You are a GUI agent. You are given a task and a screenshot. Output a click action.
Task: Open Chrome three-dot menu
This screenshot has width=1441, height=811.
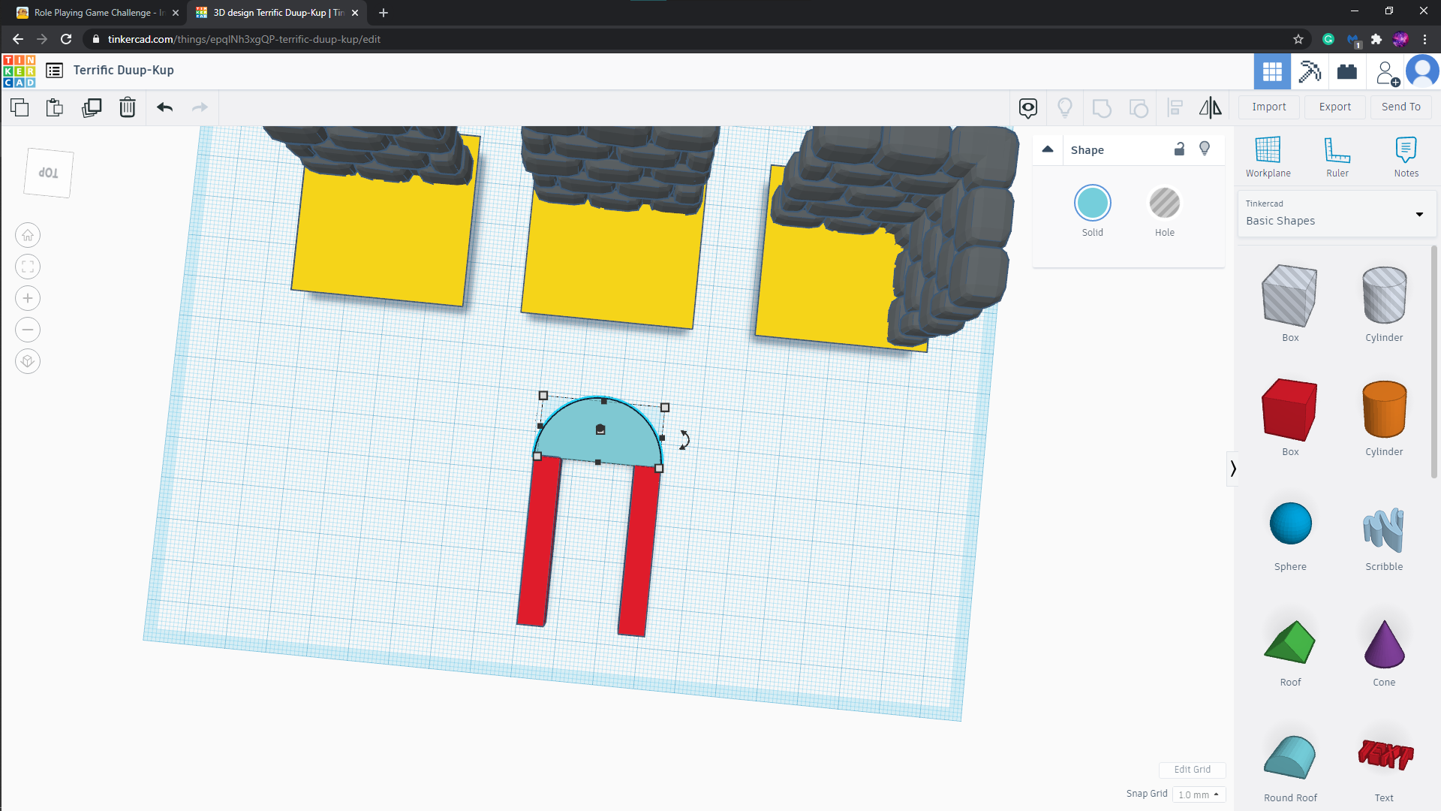point(1424,39)
